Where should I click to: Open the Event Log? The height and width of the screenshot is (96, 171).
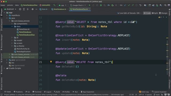click(x=144, y=92)
